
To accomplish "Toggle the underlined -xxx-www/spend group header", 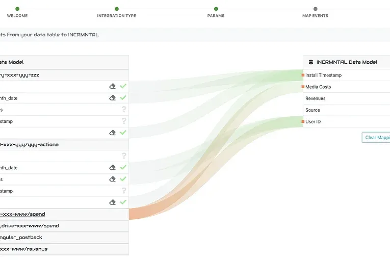I will [x=64, y=214].
